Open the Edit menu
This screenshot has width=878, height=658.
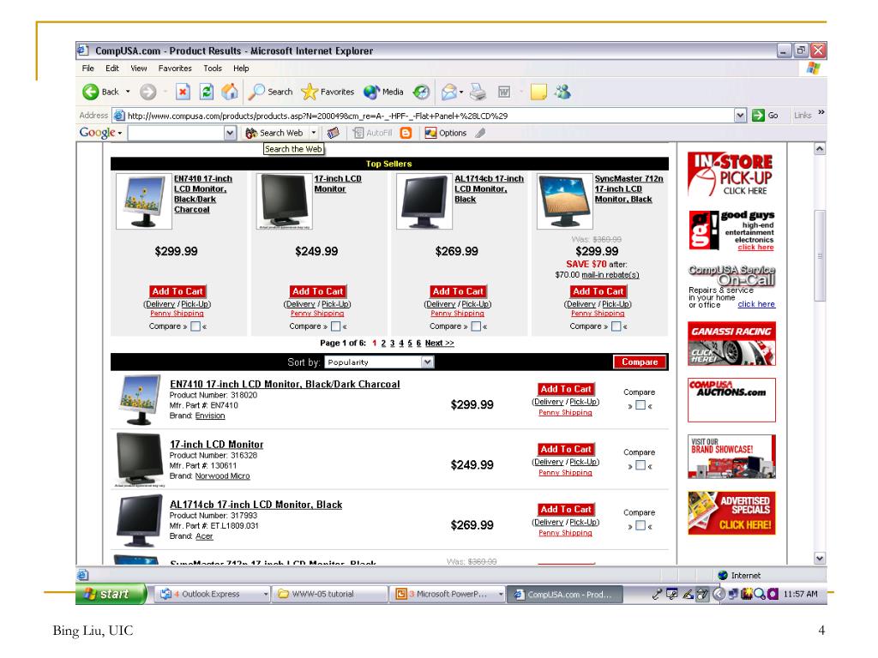112,69
